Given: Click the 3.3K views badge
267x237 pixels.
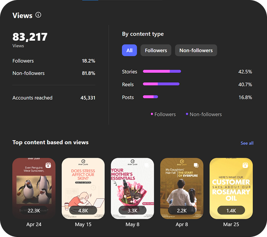Looking at the screenshot, I should click(x=132, y=210).
